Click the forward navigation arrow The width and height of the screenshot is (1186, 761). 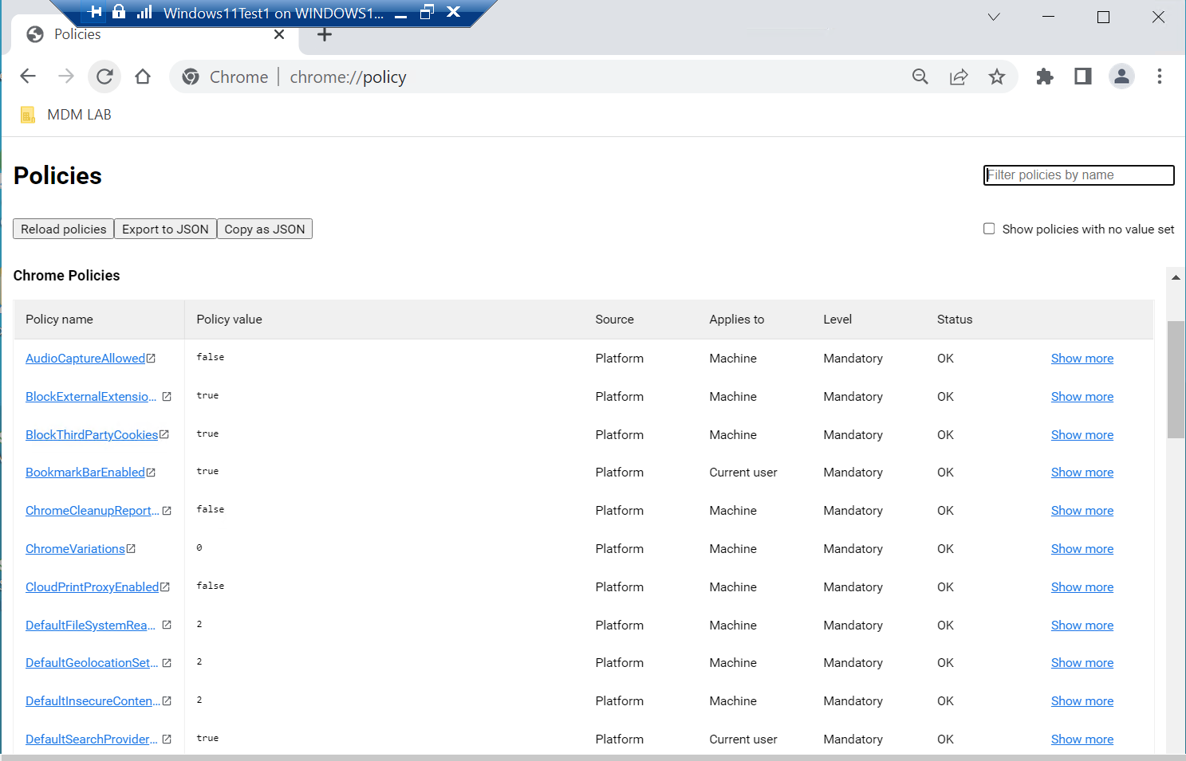coord(66,76)
